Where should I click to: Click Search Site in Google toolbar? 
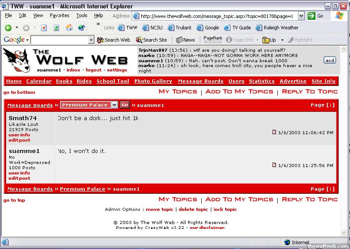tap(151, 40)
